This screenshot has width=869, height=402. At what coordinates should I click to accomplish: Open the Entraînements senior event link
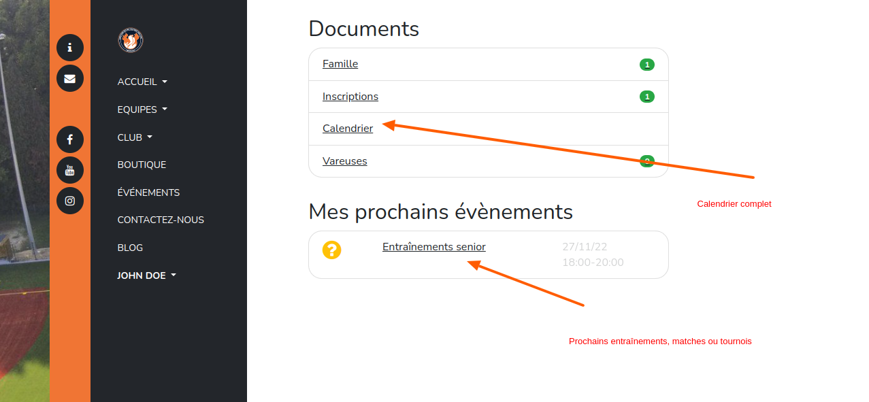[x=433, y=247]
